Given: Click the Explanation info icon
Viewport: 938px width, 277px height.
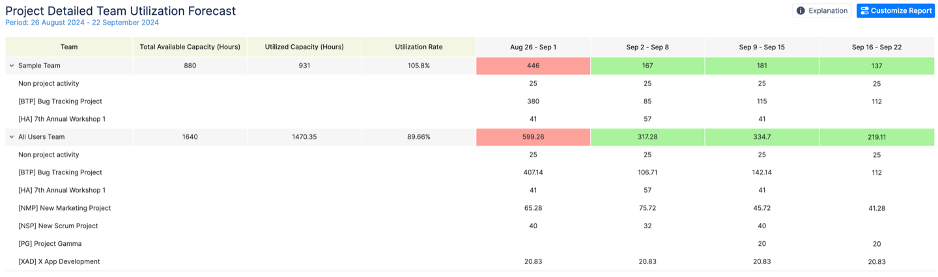Looking at the screenshot, I should pyautogui.click(x=800, y=11).
